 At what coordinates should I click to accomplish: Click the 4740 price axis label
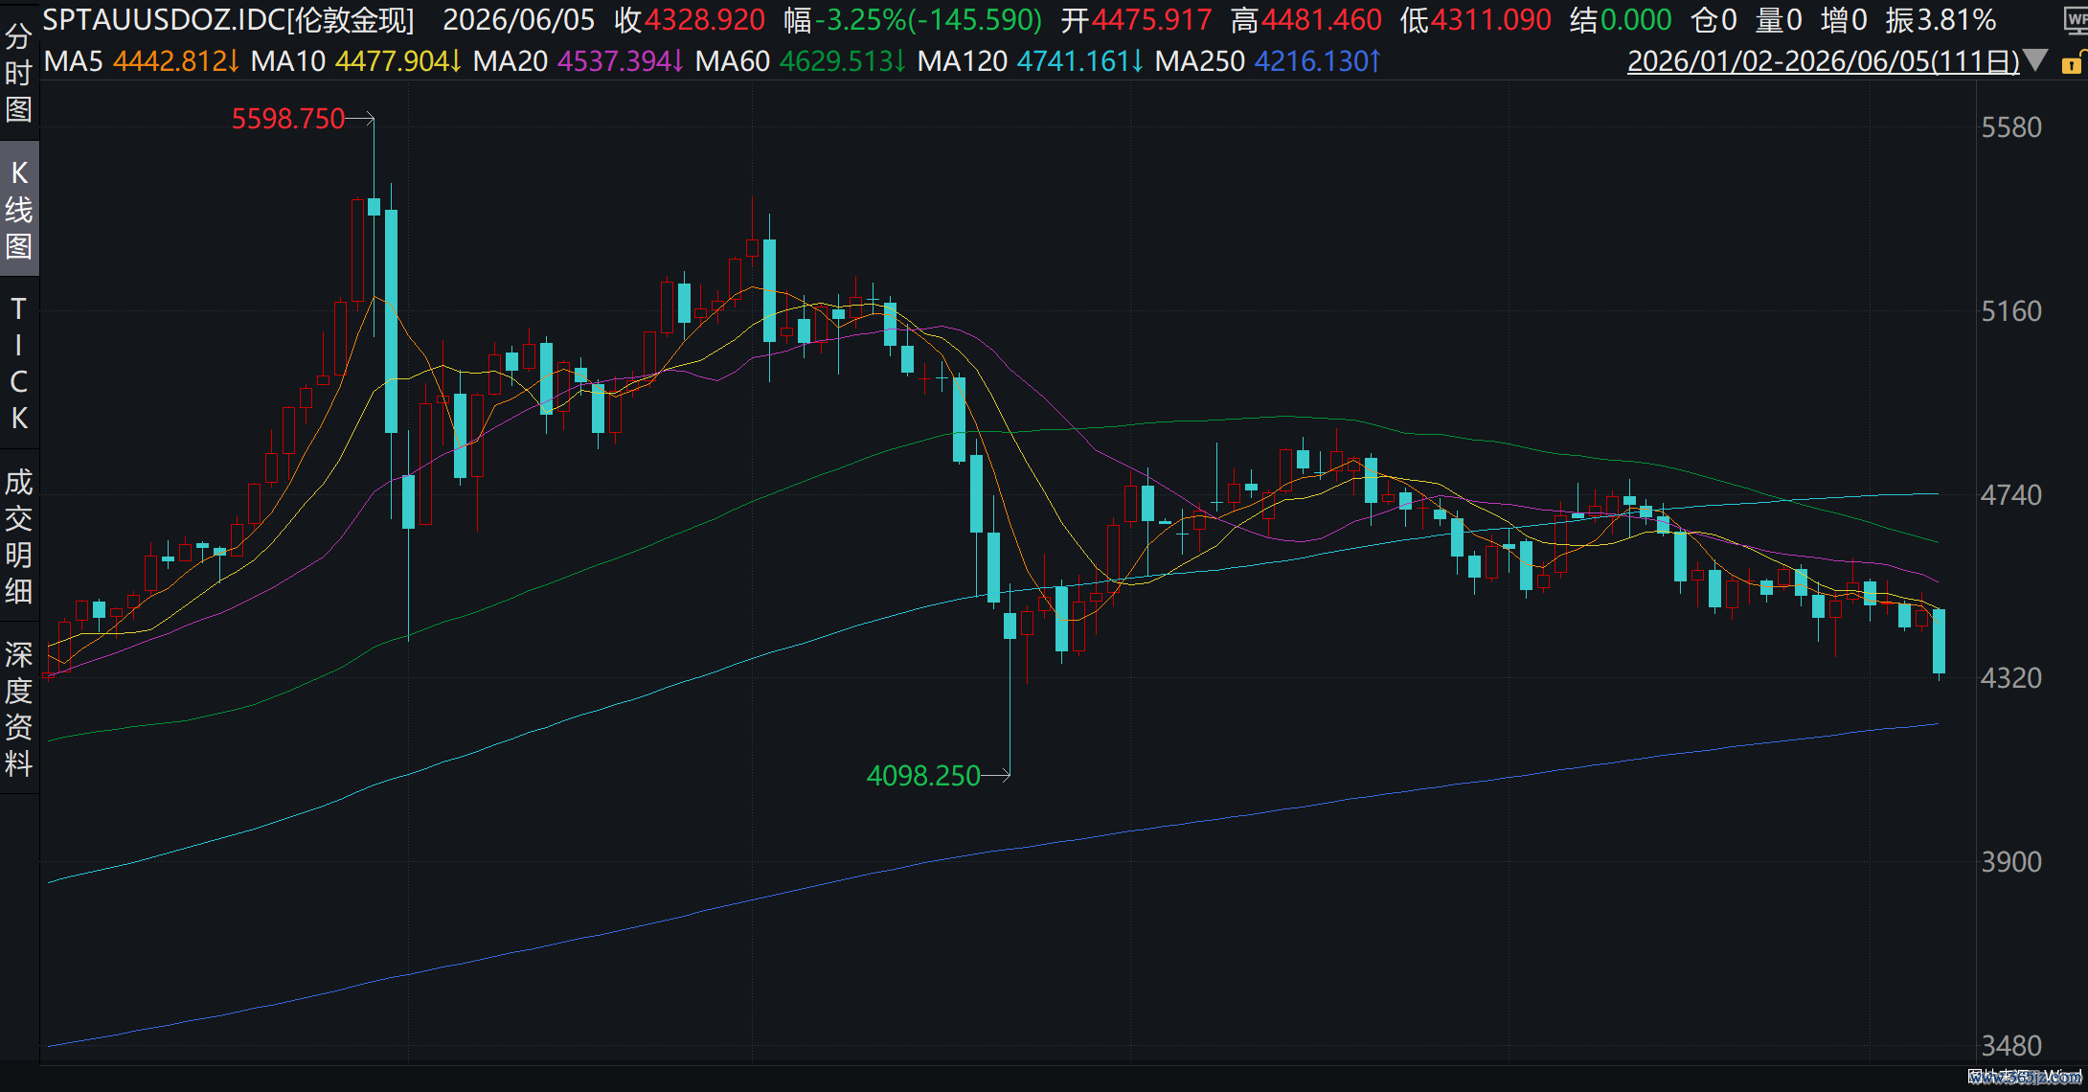click(2011, 495)
